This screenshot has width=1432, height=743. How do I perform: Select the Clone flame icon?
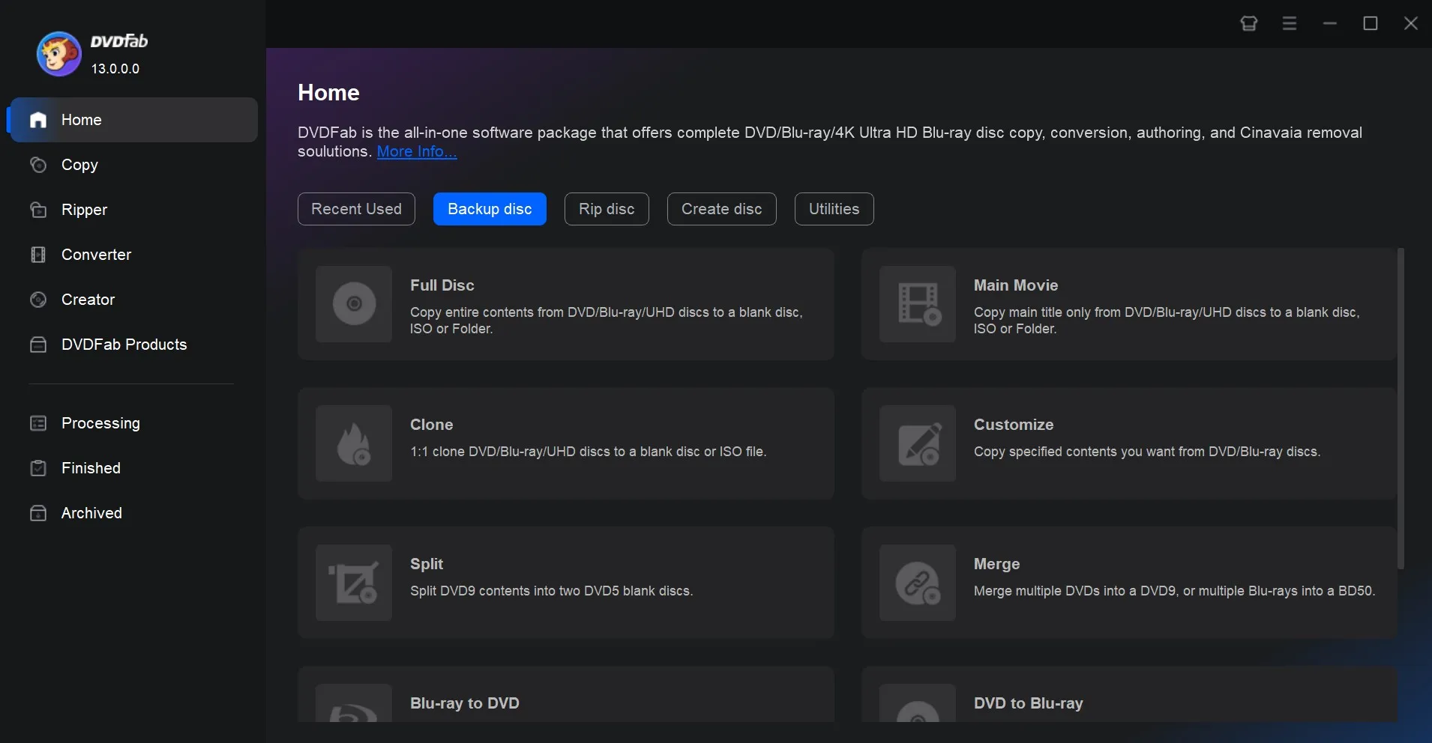click(353, 444)
